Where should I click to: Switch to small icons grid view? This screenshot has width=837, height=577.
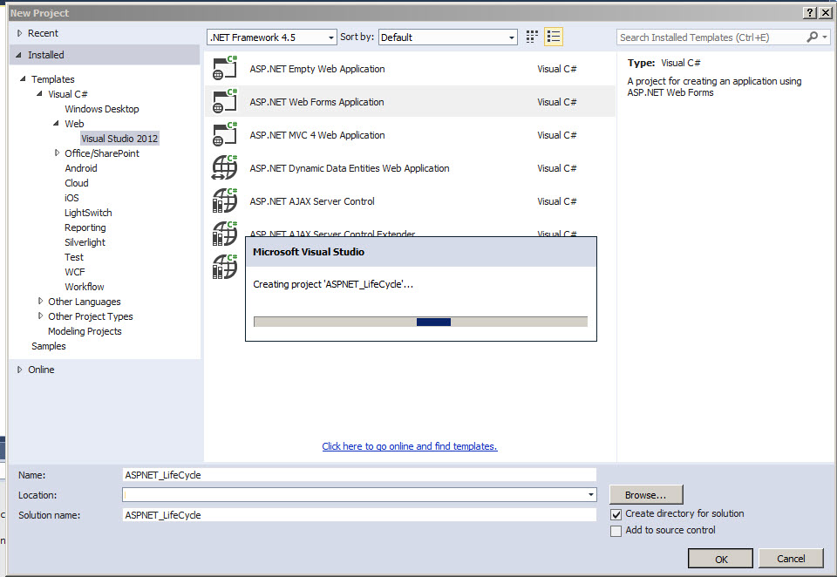point(532,37)
